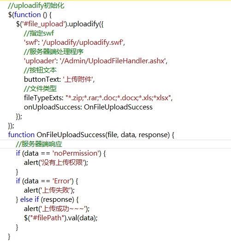This screenshot has height=242, width=231.
Task: Click the OnFileUploadSuccess function declaration name
Action: point(71,135)
